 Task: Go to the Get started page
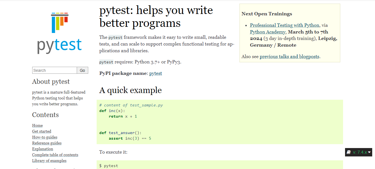click(42, 132)
